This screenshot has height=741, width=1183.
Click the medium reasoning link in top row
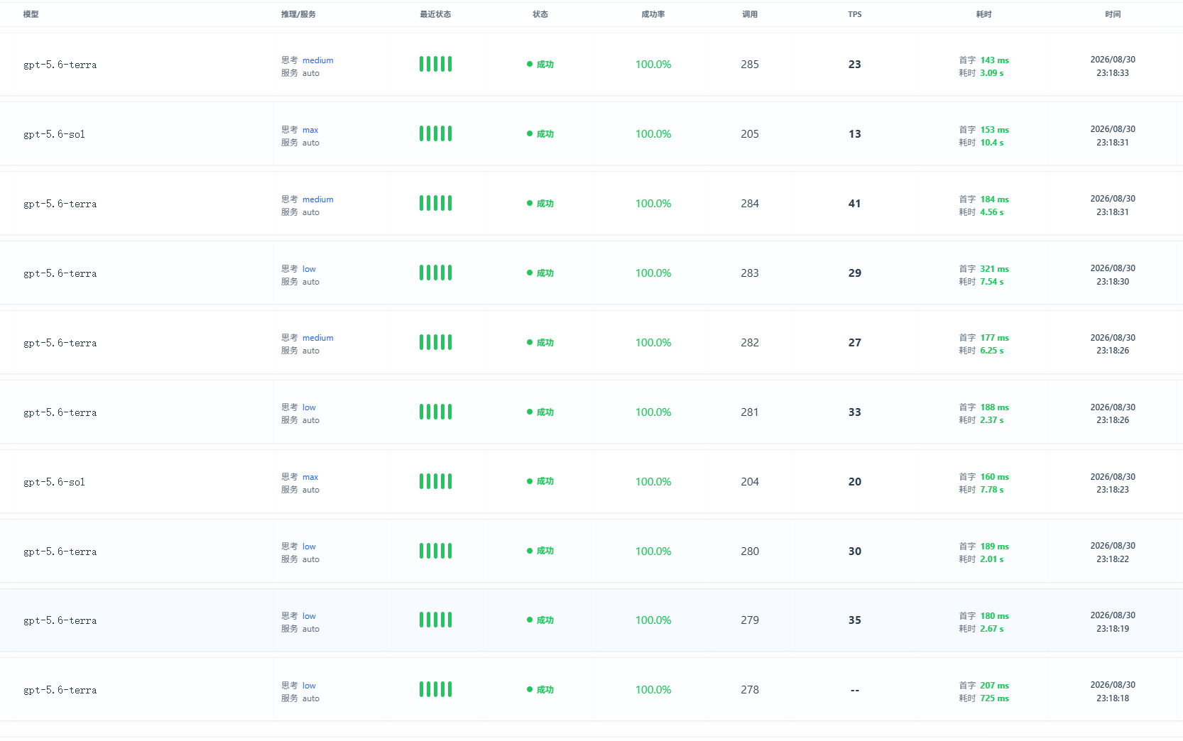click(x=317, y=60)
